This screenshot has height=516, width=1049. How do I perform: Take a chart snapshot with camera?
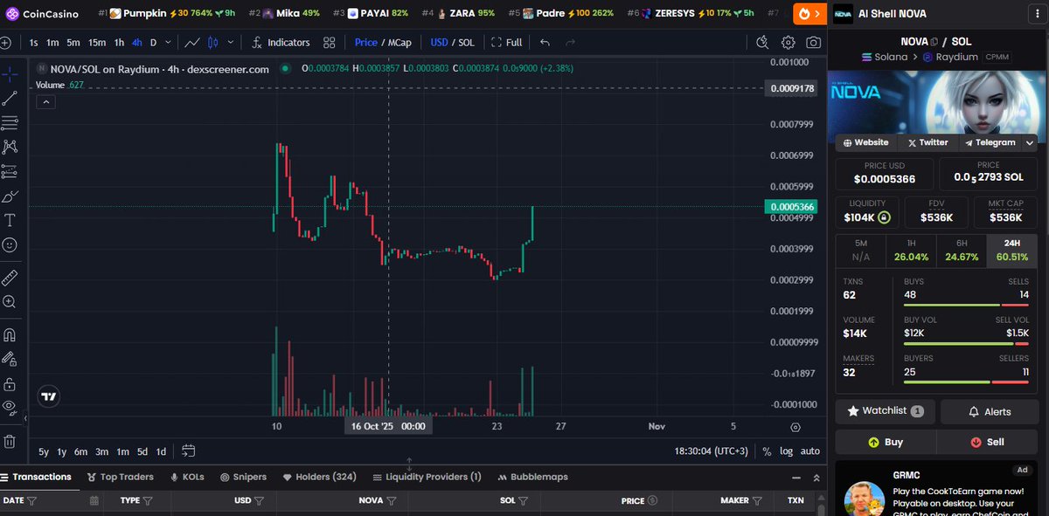click(x=814, y=42)
